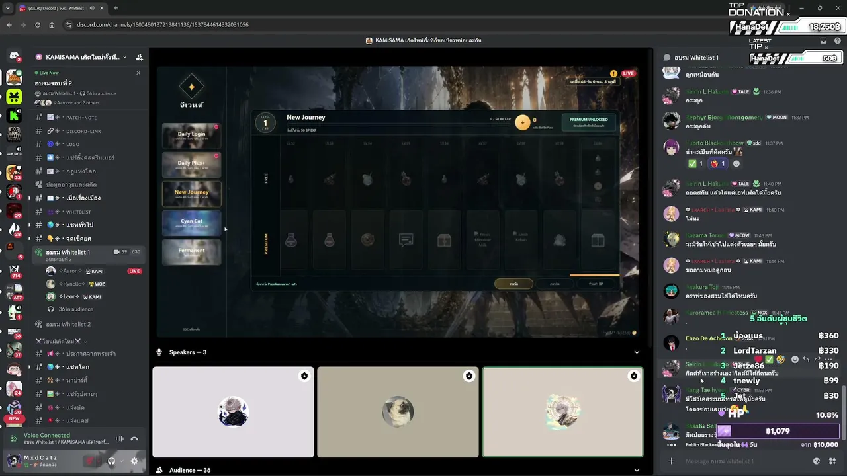This screenshot has height=476, width=847.
Task: Select the Daily Login event tab
Action: 191,136
